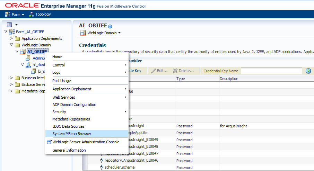
Task: Select ADF Domain Configuration
Action: pos(87,105)
